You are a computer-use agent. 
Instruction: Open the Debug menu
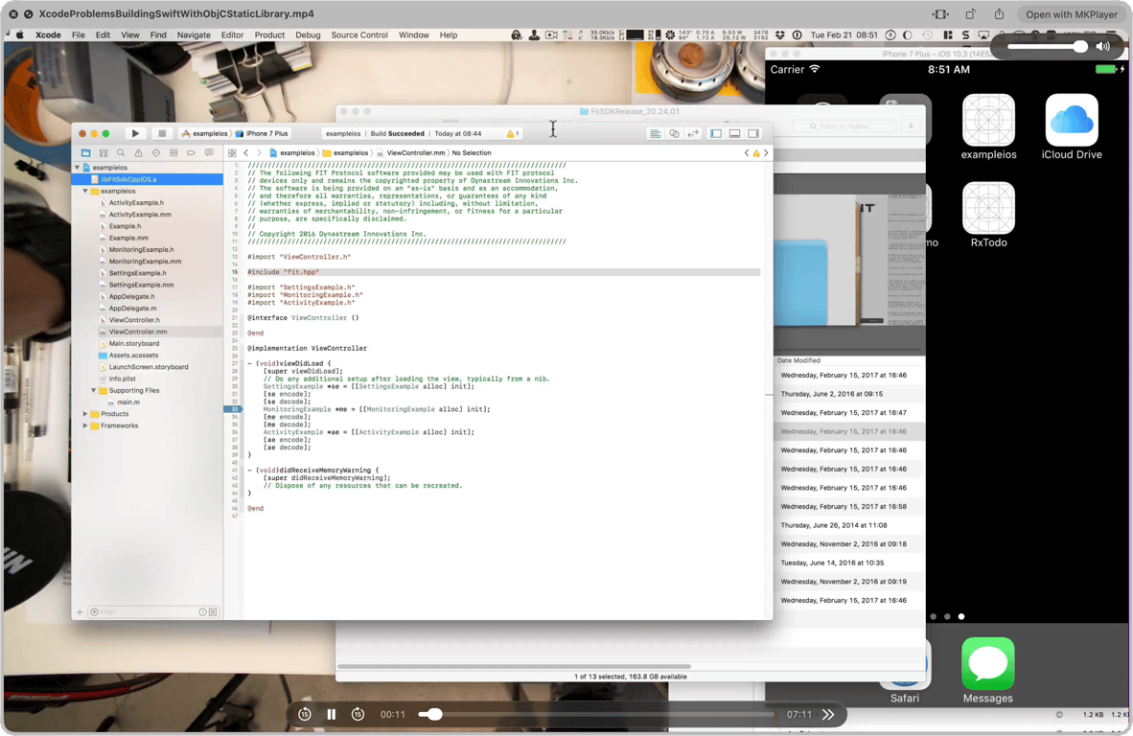tap(308, 34)
